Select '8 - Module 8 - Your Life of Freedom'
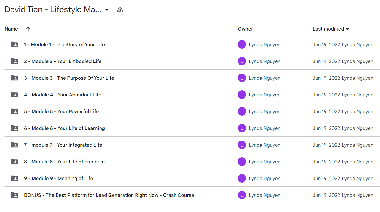380x212 pixels. point(64,162)
